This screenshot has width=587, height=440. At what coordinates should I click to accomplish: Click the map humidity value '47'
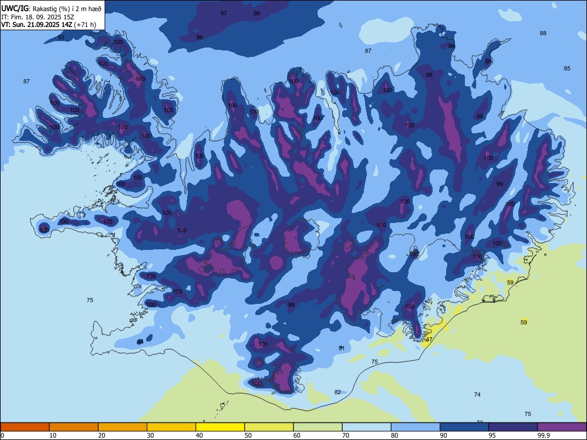point(429,339)
